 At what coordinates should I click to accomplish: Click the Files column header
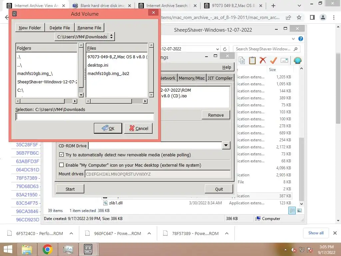(117, 48)
